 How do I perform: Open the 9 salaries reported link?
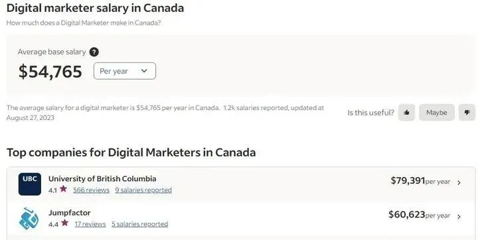pos(143,190)
